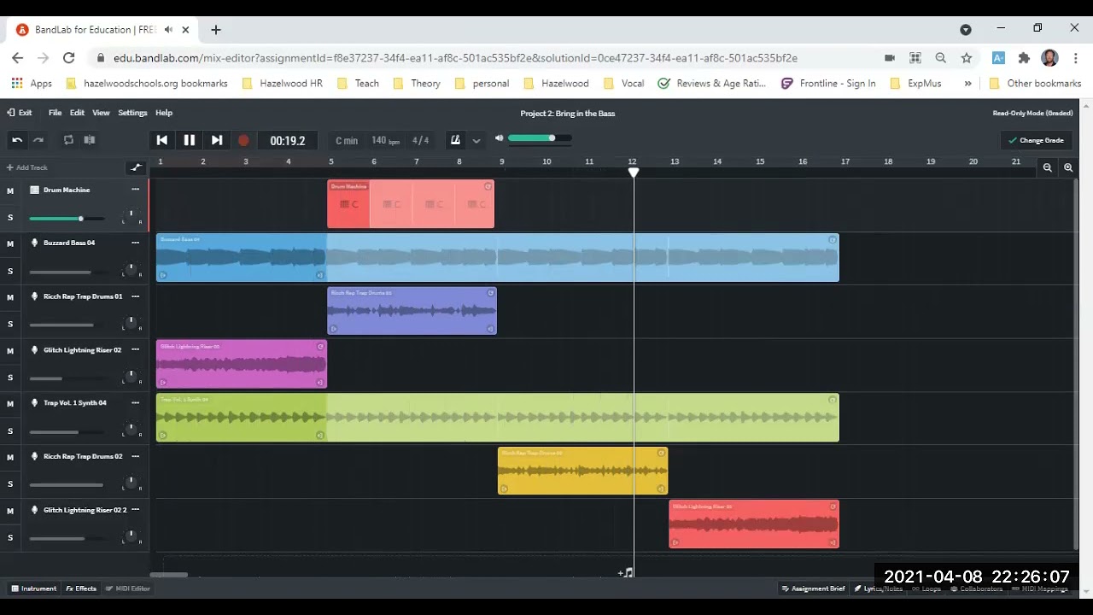
Task: Mute the Ricch Rap Trap Drums 01 track
Action: point(10,297)
